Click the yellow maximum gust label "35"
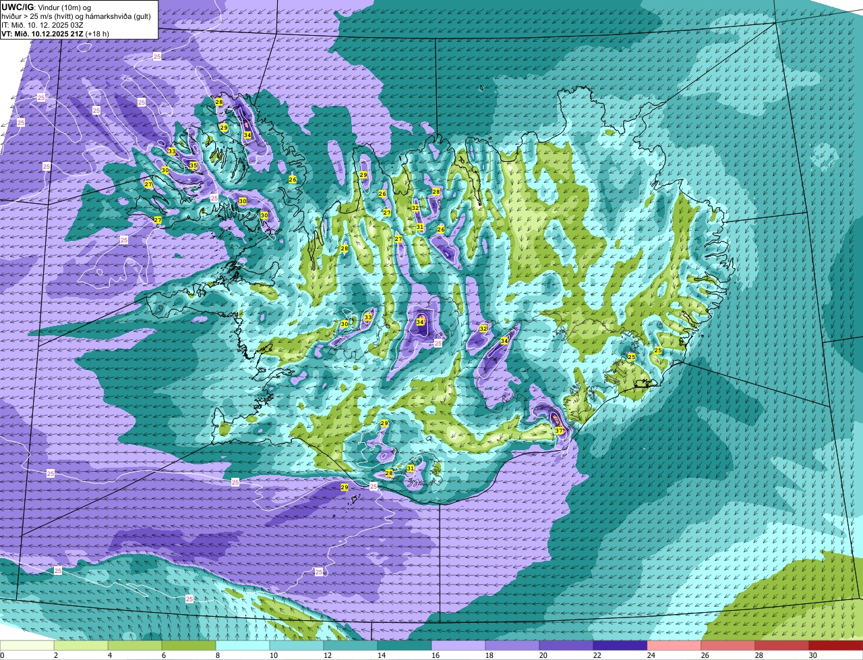Screen dimensions: 863x660 tap(193, 165)
